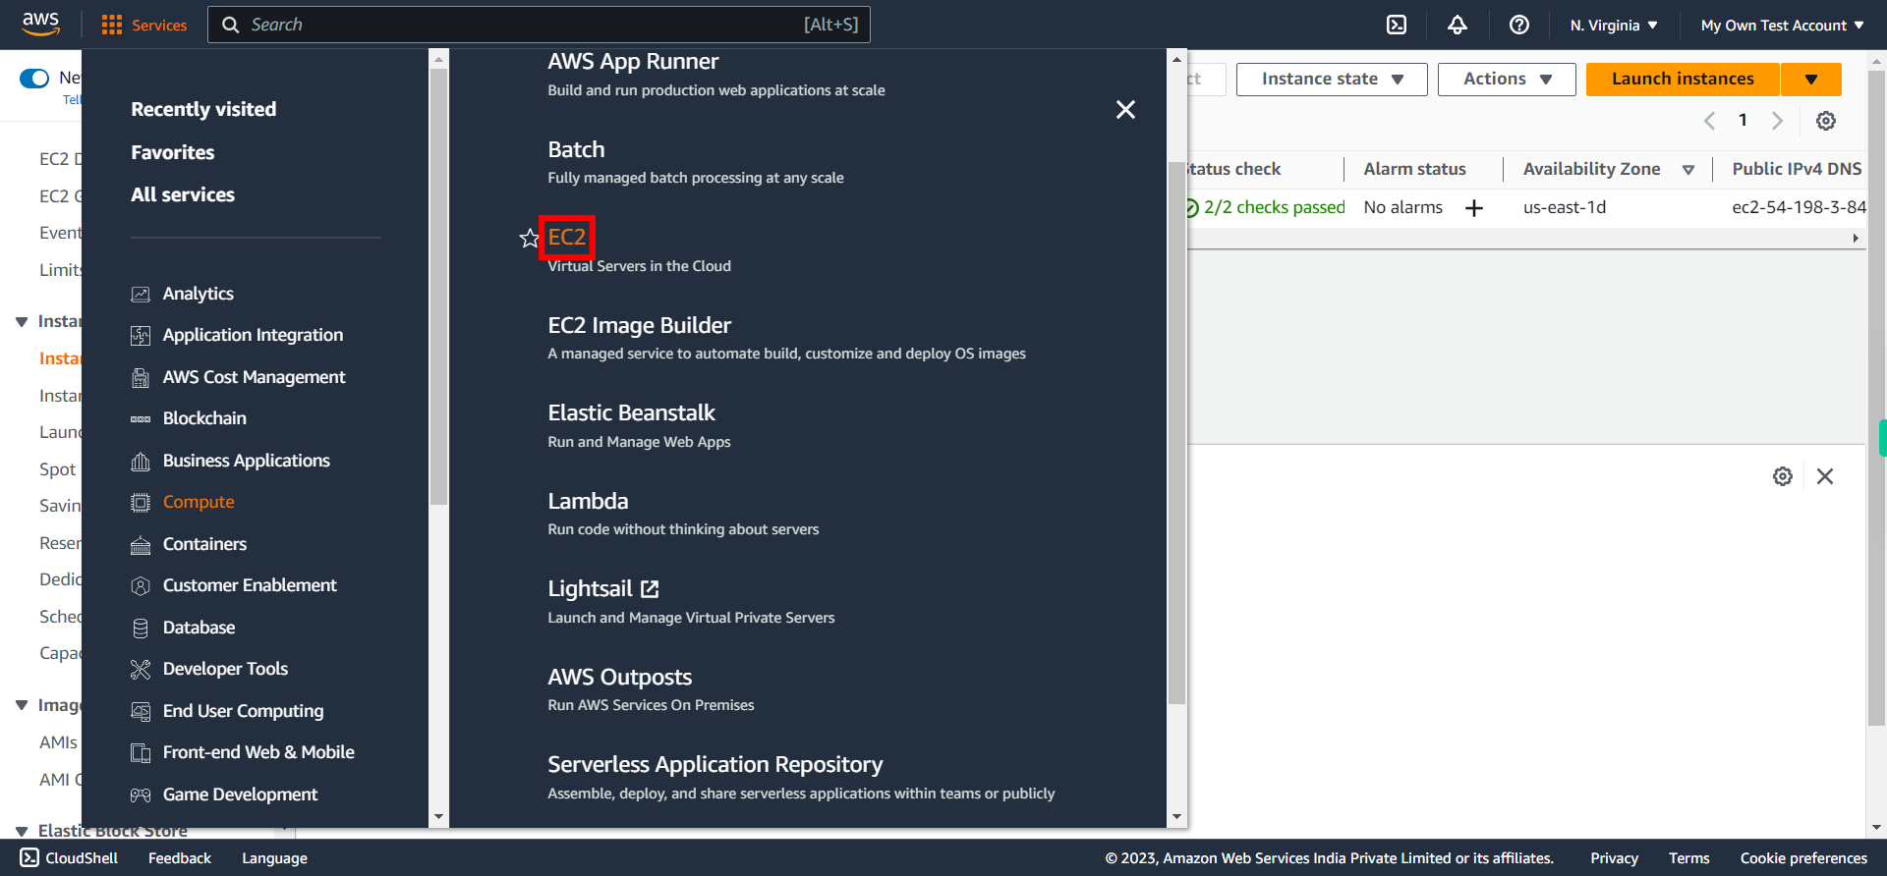Click the AWS Cost Management icon

[x=141, y=377]
